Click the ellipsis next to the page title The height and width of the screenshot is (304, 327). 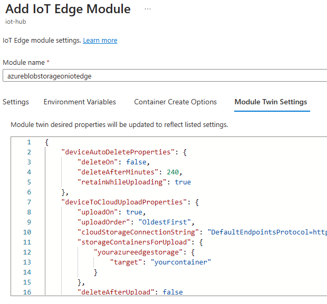pos(147,9)
